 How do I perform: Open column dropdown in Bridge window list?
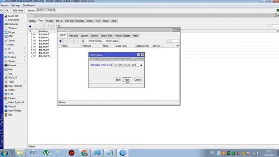278,31
